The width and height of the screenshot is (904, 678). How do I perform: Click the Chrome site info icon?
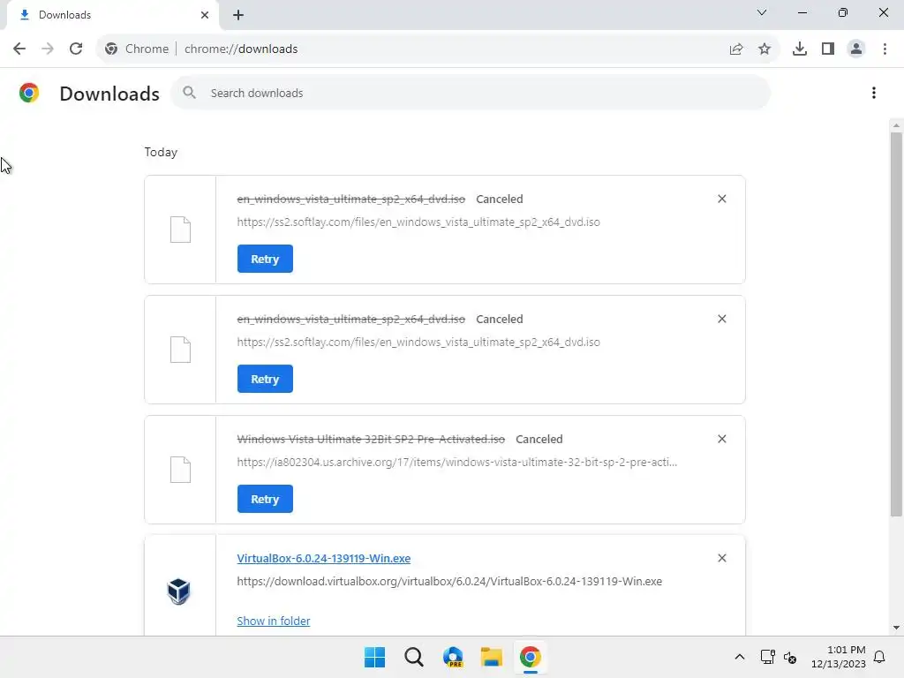(x=111, y=49)
